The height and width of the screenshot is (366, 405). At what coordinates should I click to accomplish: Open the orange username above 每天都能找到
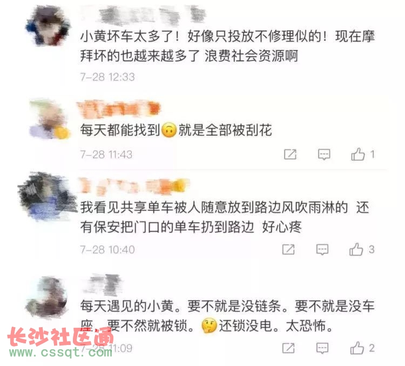pyautogui.click(x=119, y=109)
